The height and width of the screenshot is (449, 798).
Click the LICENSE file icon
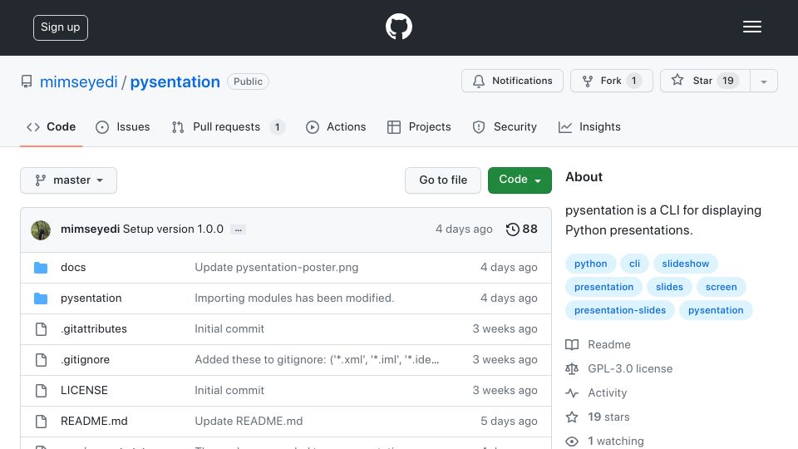(x=42, y=391)
